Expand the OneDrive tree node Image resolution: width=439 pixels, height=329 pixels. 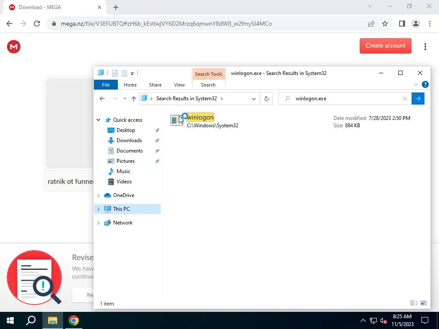tap(99, 195)
